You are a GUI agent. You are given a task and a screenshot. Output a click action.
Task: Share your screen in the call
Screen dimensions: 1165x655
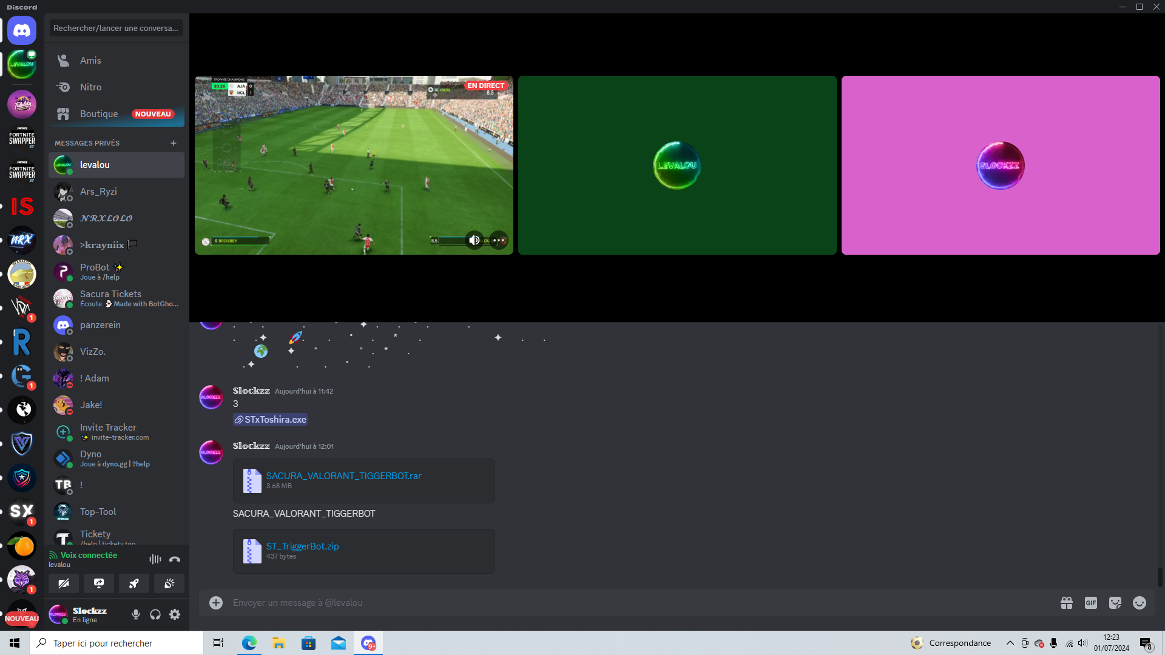point(99,583)
